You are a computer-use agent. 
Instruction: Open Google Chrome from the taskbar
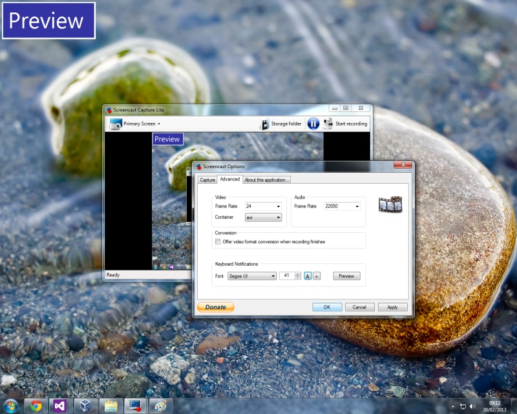coord(36,406)
